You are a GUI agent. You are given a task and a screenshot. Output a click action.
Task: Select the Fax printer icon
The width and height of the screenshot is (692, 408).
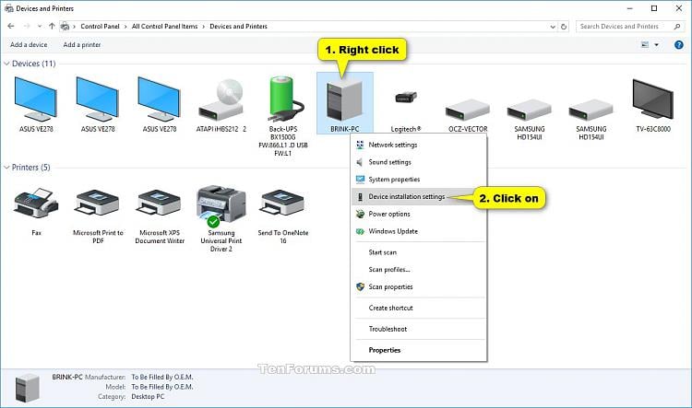36,204
